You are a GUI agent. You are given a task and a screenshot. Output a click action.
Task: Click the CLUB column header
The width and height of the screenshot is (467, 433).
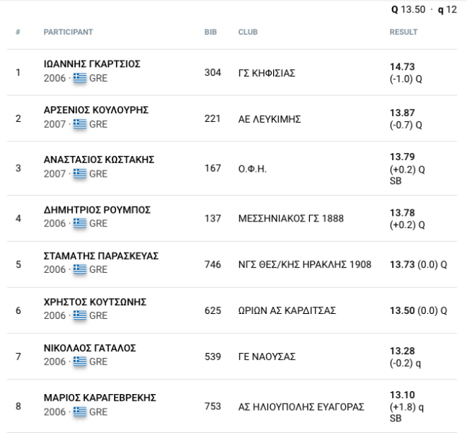pos(248,32)
